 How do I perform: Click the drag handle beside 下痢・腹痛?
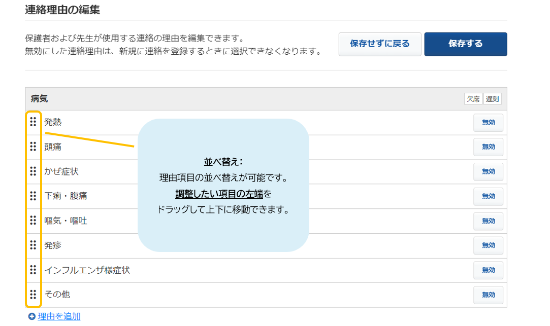click(x=33, y=196)
